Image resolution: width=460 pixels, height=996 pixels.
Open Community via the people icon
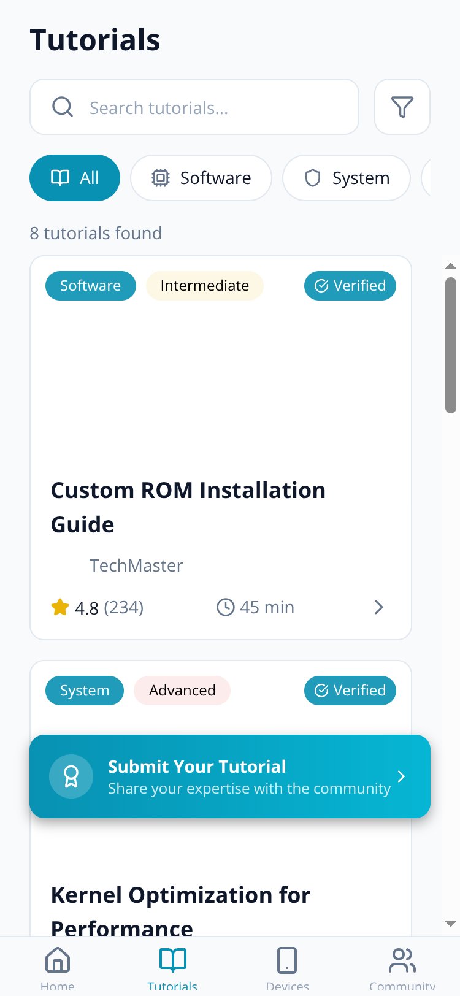click(x=402, y=960)
